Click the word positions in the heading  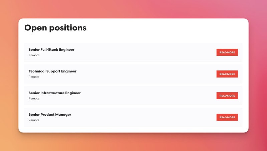point(68,28)
